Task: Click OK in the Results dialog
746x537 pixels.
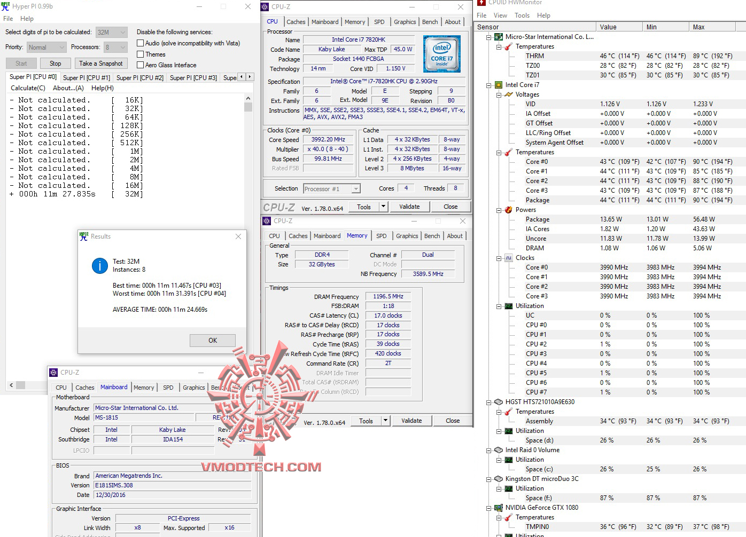Action: 212,340
